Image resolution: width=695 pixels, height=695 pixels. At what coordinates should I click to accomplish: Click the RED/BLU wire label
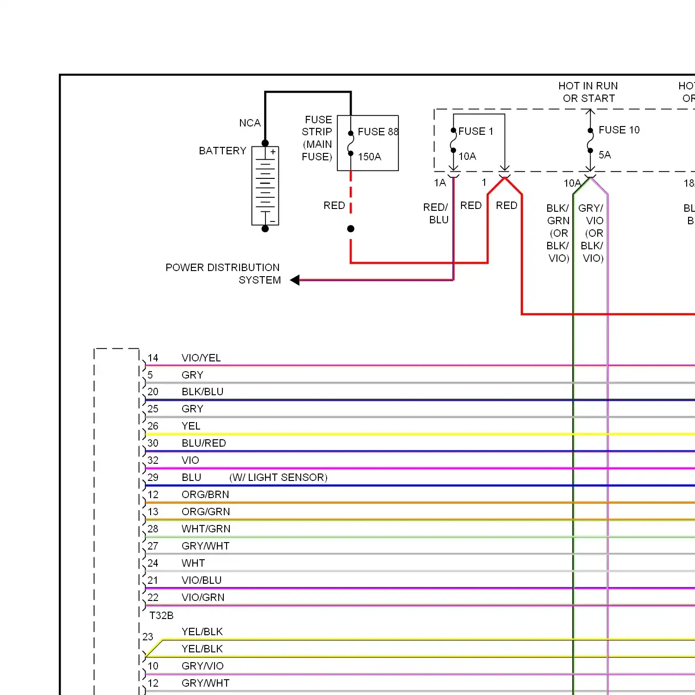436,214
